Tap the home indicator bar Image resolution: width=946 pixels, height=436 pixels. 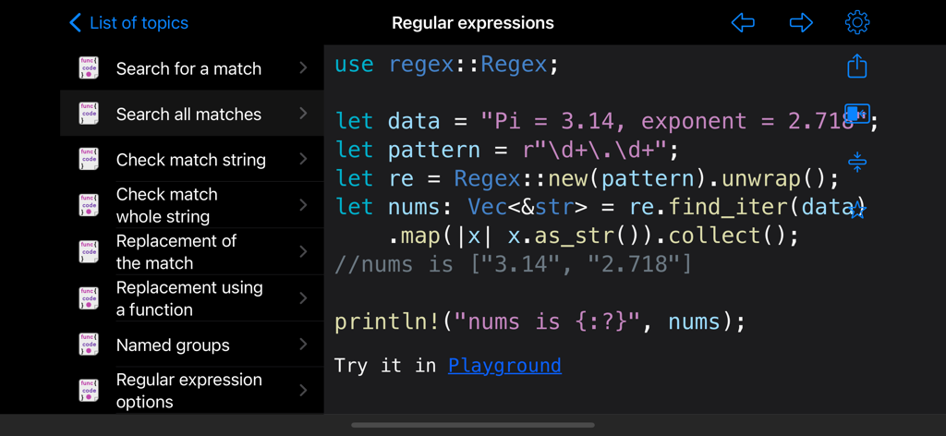click(x=473, y=425)
